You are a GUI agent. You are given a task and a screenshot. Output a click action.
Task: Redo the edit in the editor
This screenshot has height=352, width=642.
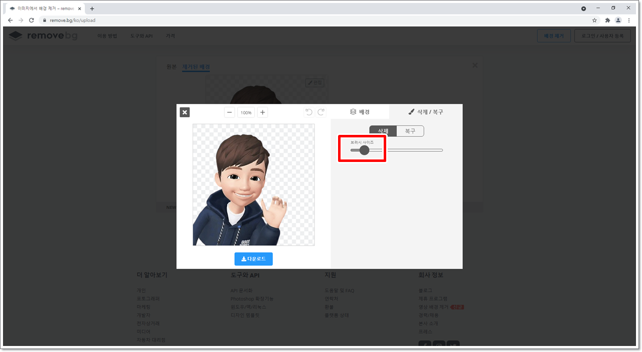321,112
